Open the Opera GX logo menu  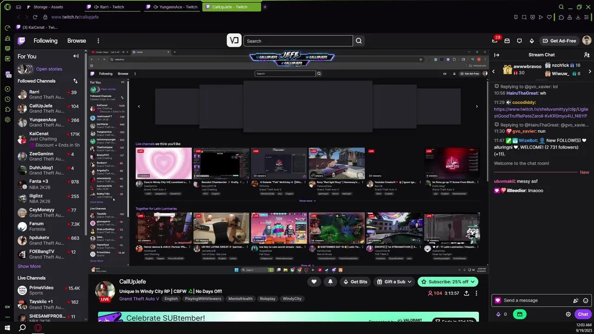pos(7,7)
